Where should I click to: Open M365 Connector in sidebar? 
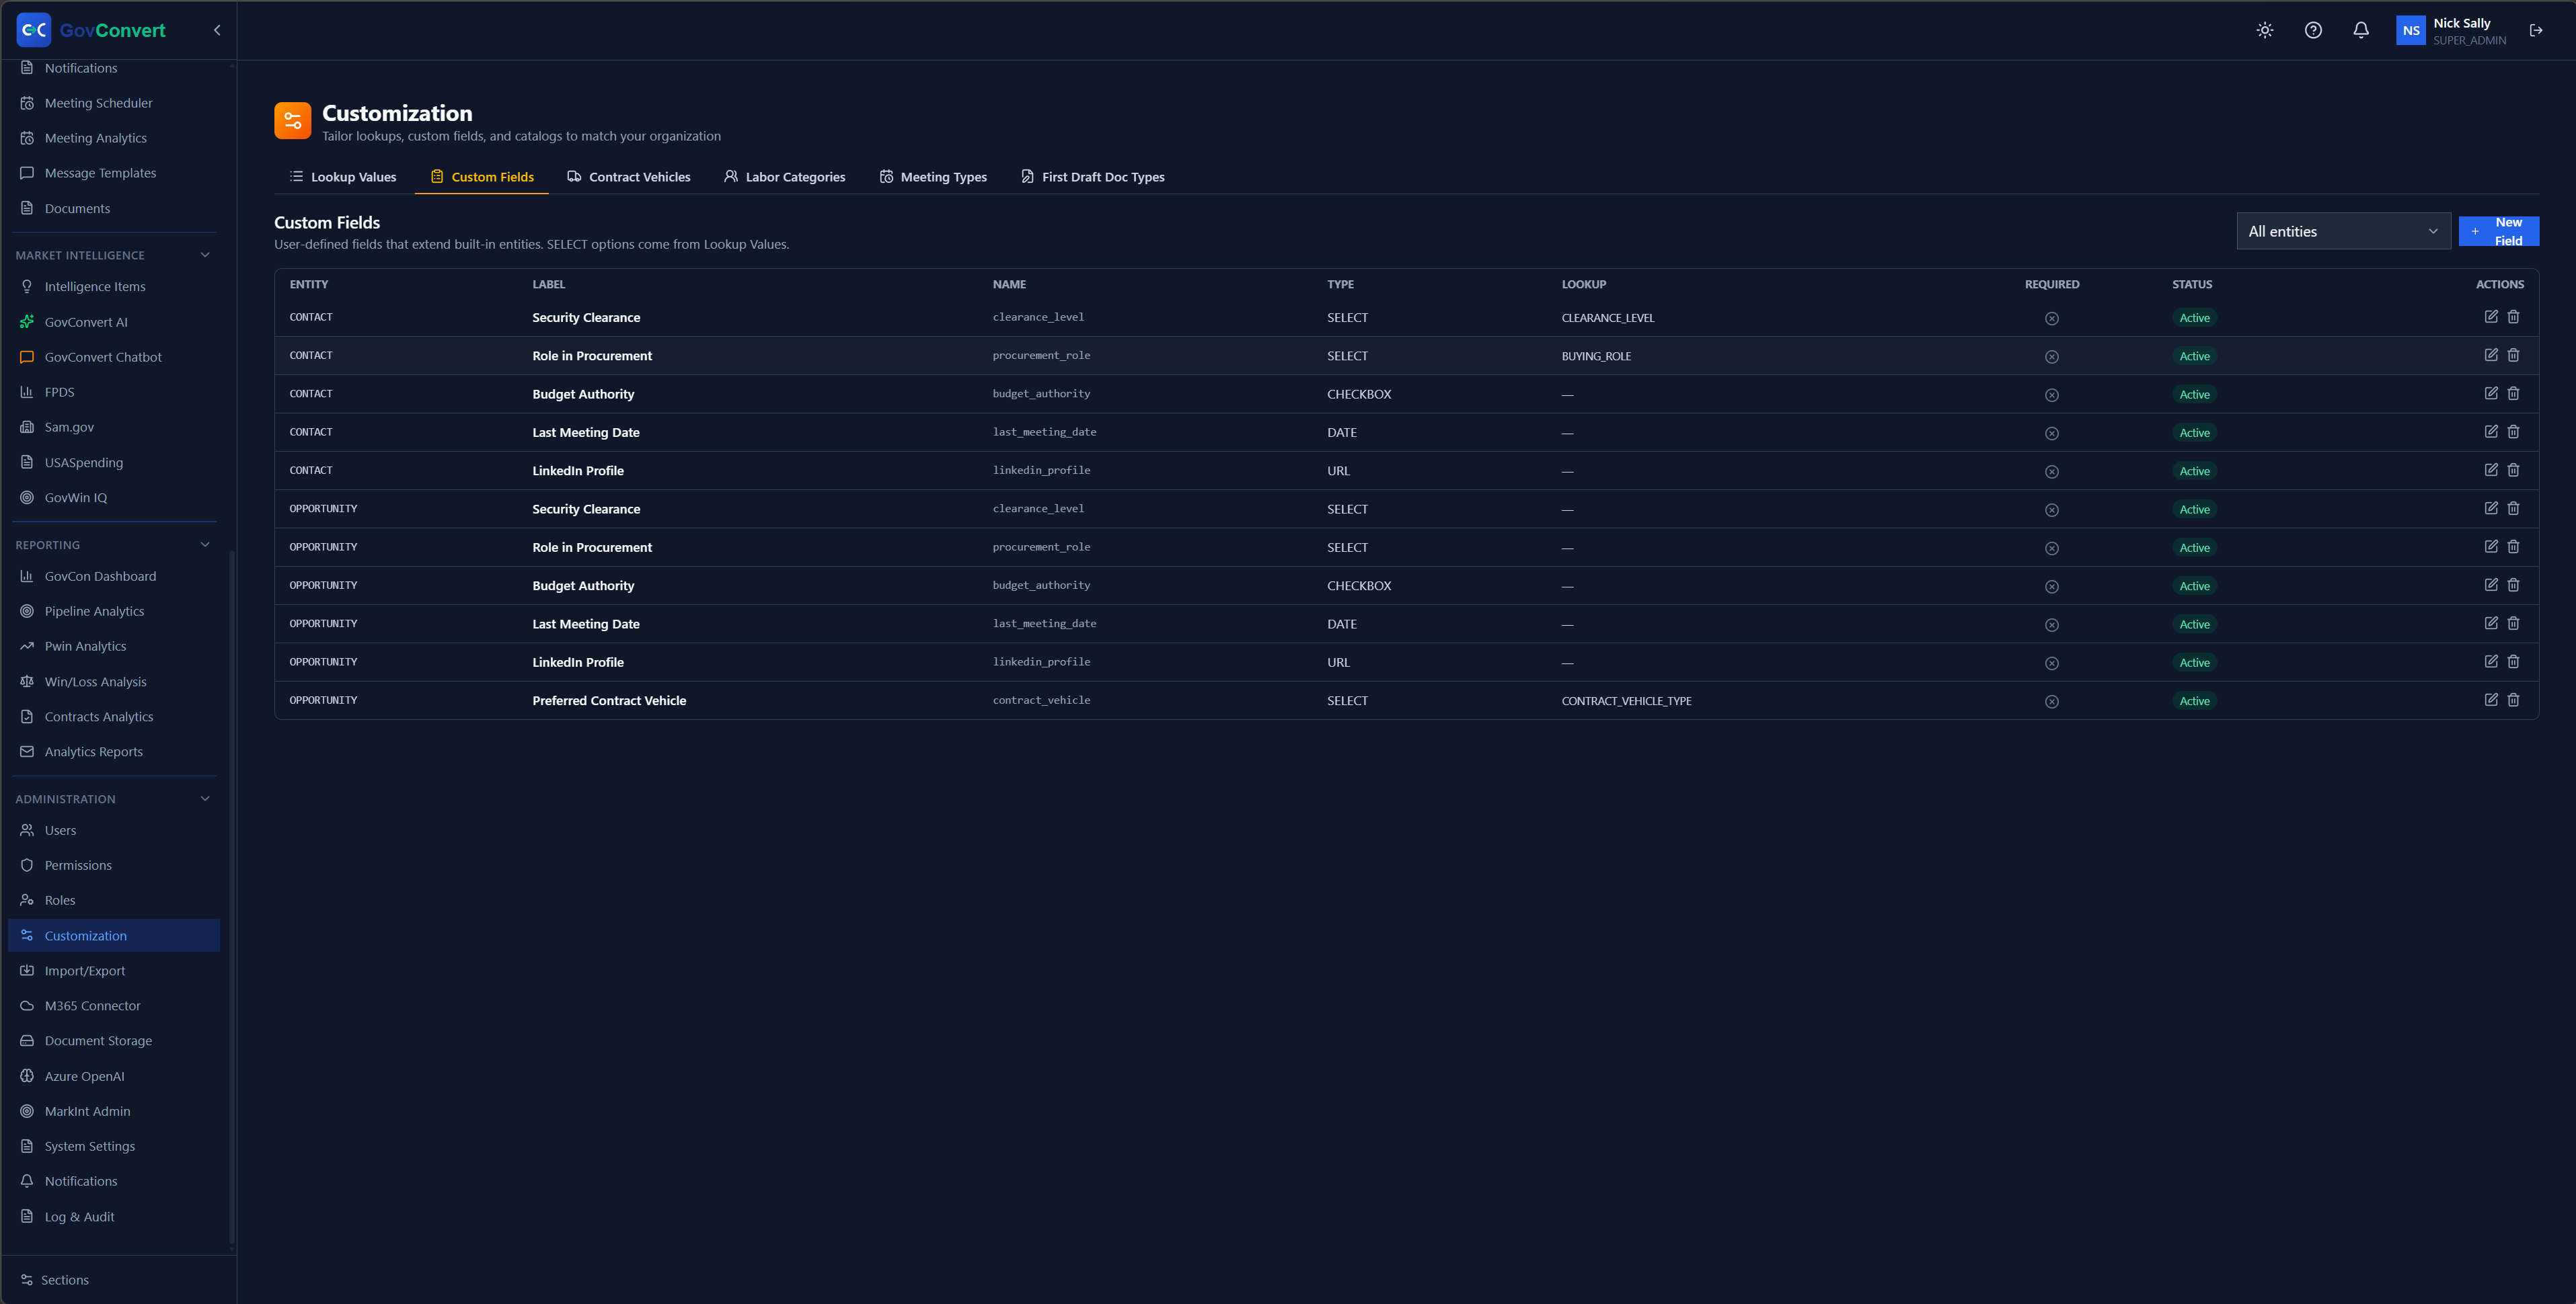pyautogui.click(x=113, y=1006)
